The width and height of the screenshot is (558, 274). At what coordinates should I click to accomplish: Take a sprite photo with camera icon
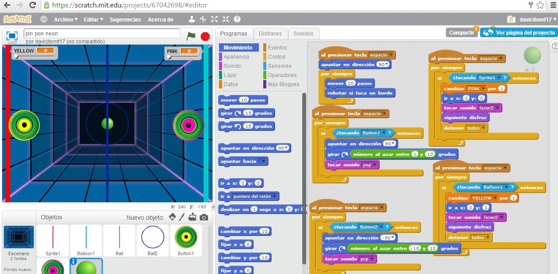[204, 217]
